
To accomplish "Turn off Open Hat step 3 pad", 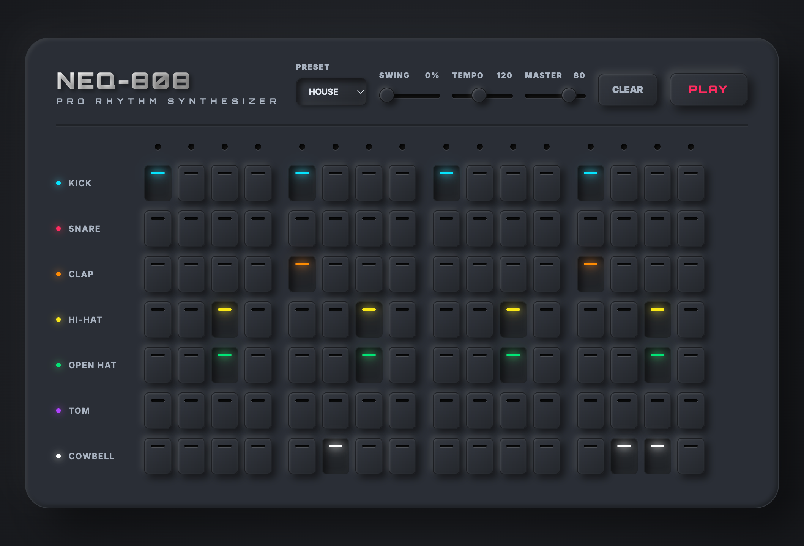I will (x=225, y=365).
